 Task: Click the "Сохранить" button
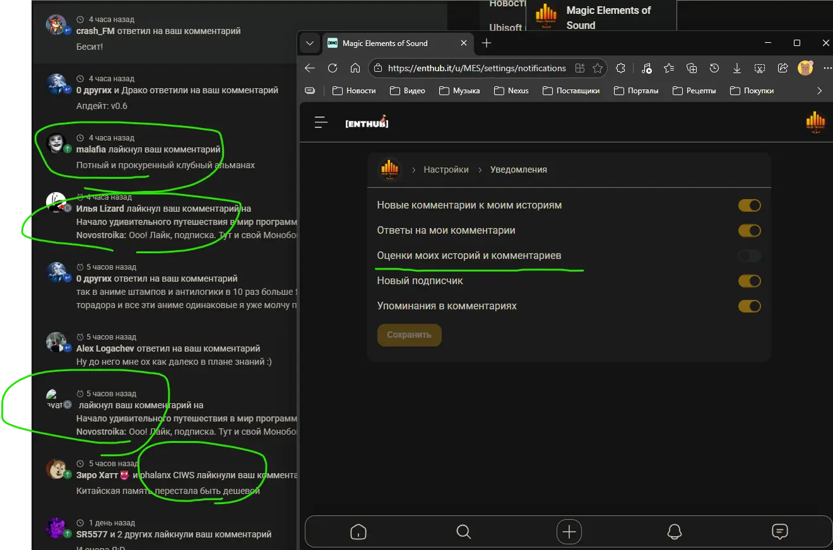click(409, 335)
